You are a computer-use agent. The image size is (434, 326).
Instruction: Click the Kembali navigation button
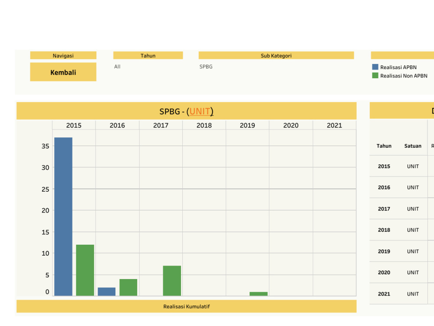63,72
